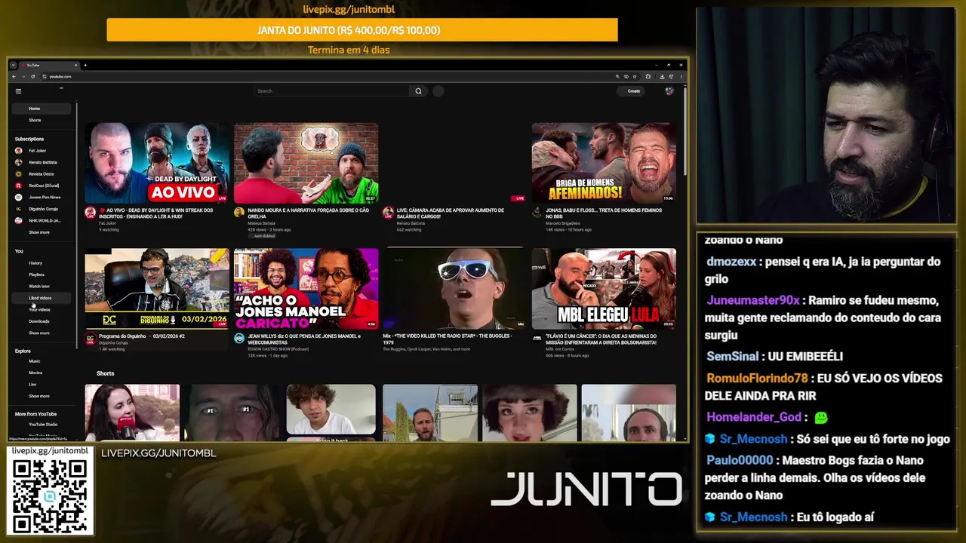Open the Programa do Diguinho 03/02/2026 #2 title
This screenshot has width=966, height=543.
coord(142,336)
